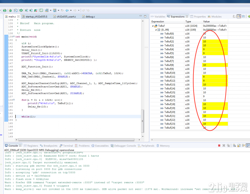Click the green plus add expression icon

pyautogui.click(x=249, y=16)
